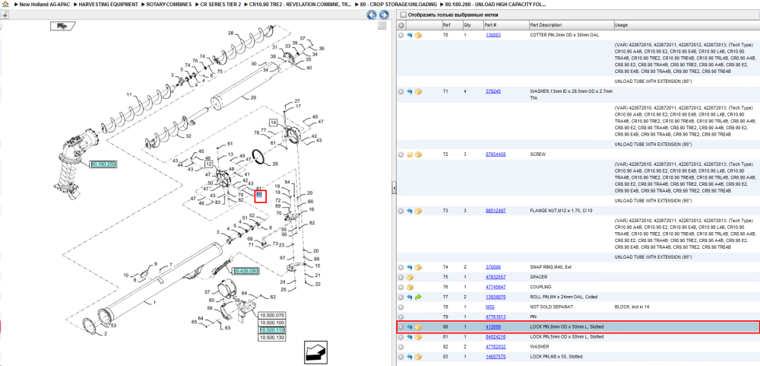Click the box icon on COUPLING row 47745647
This screenshot has width=760, height=366.
pos(410,288)
